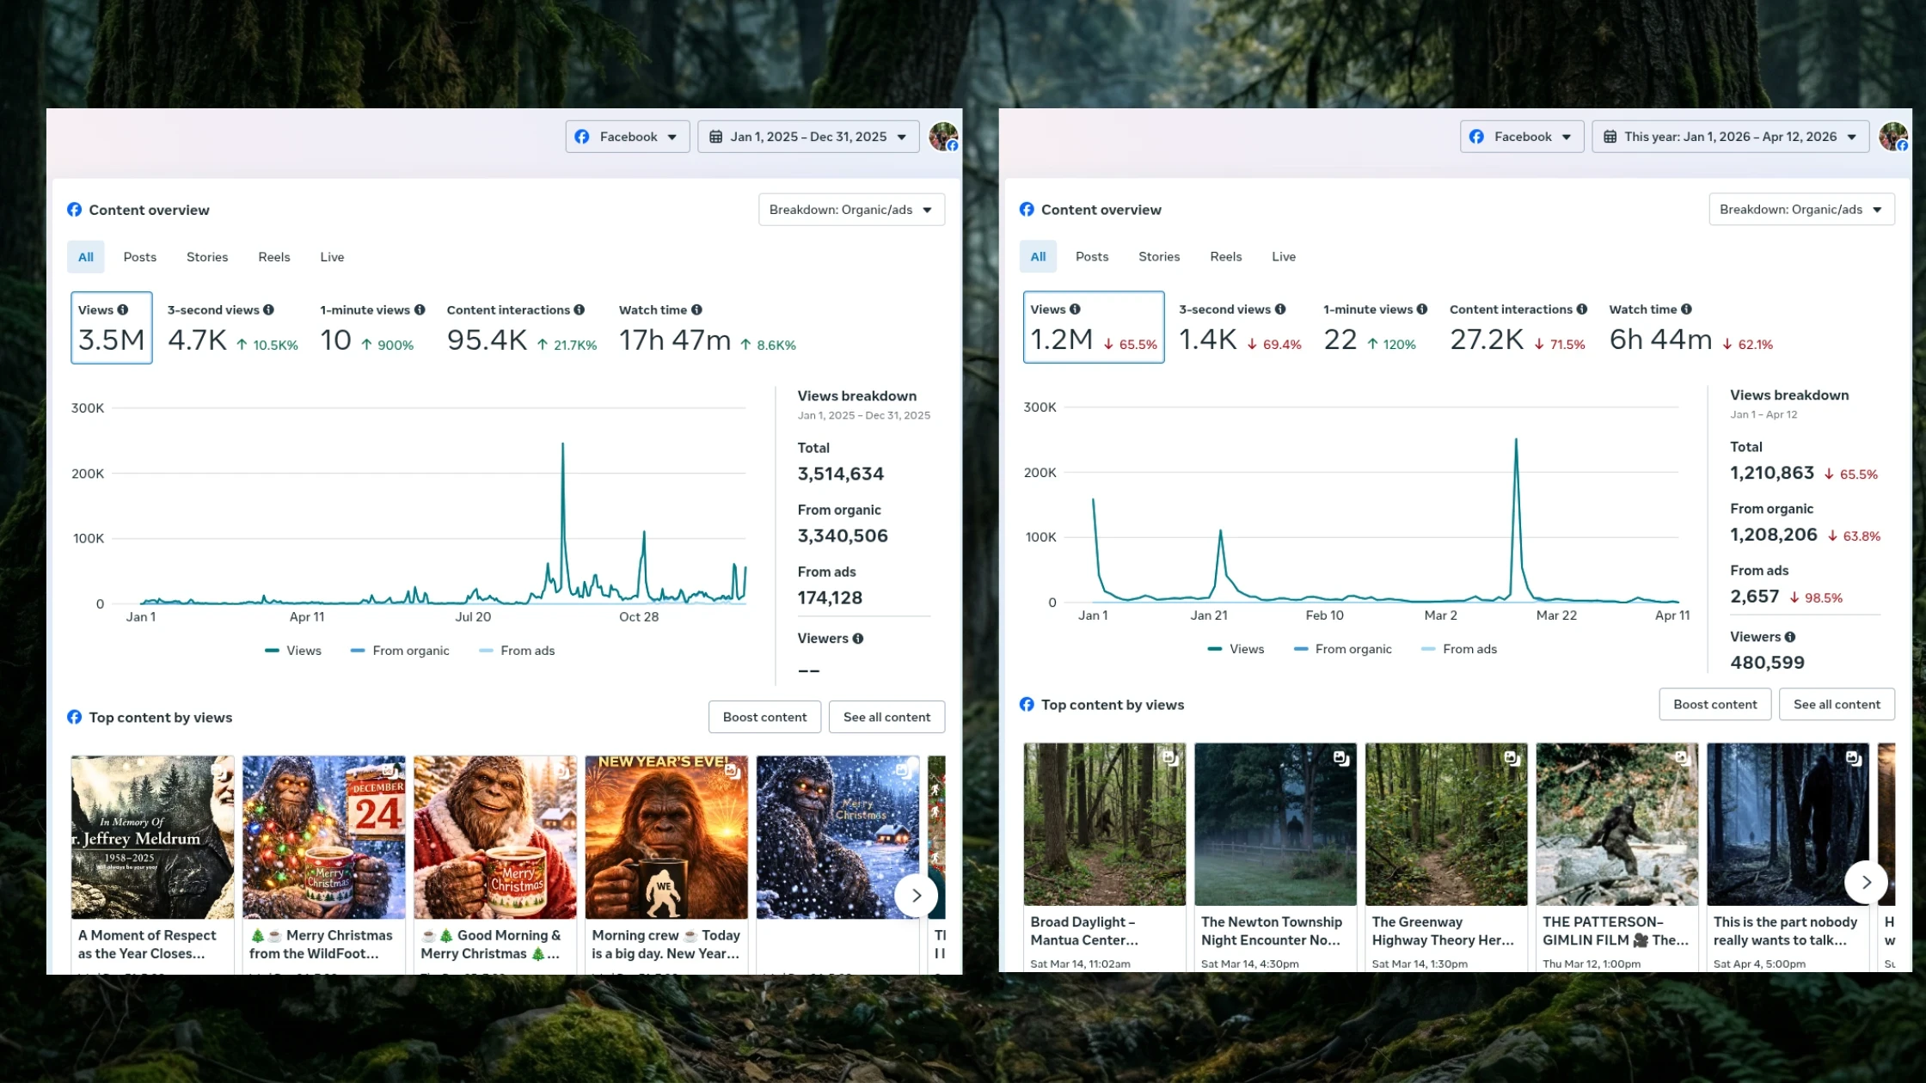Toggle From ads legend swatch in left chart

click(x=487, y=651)
